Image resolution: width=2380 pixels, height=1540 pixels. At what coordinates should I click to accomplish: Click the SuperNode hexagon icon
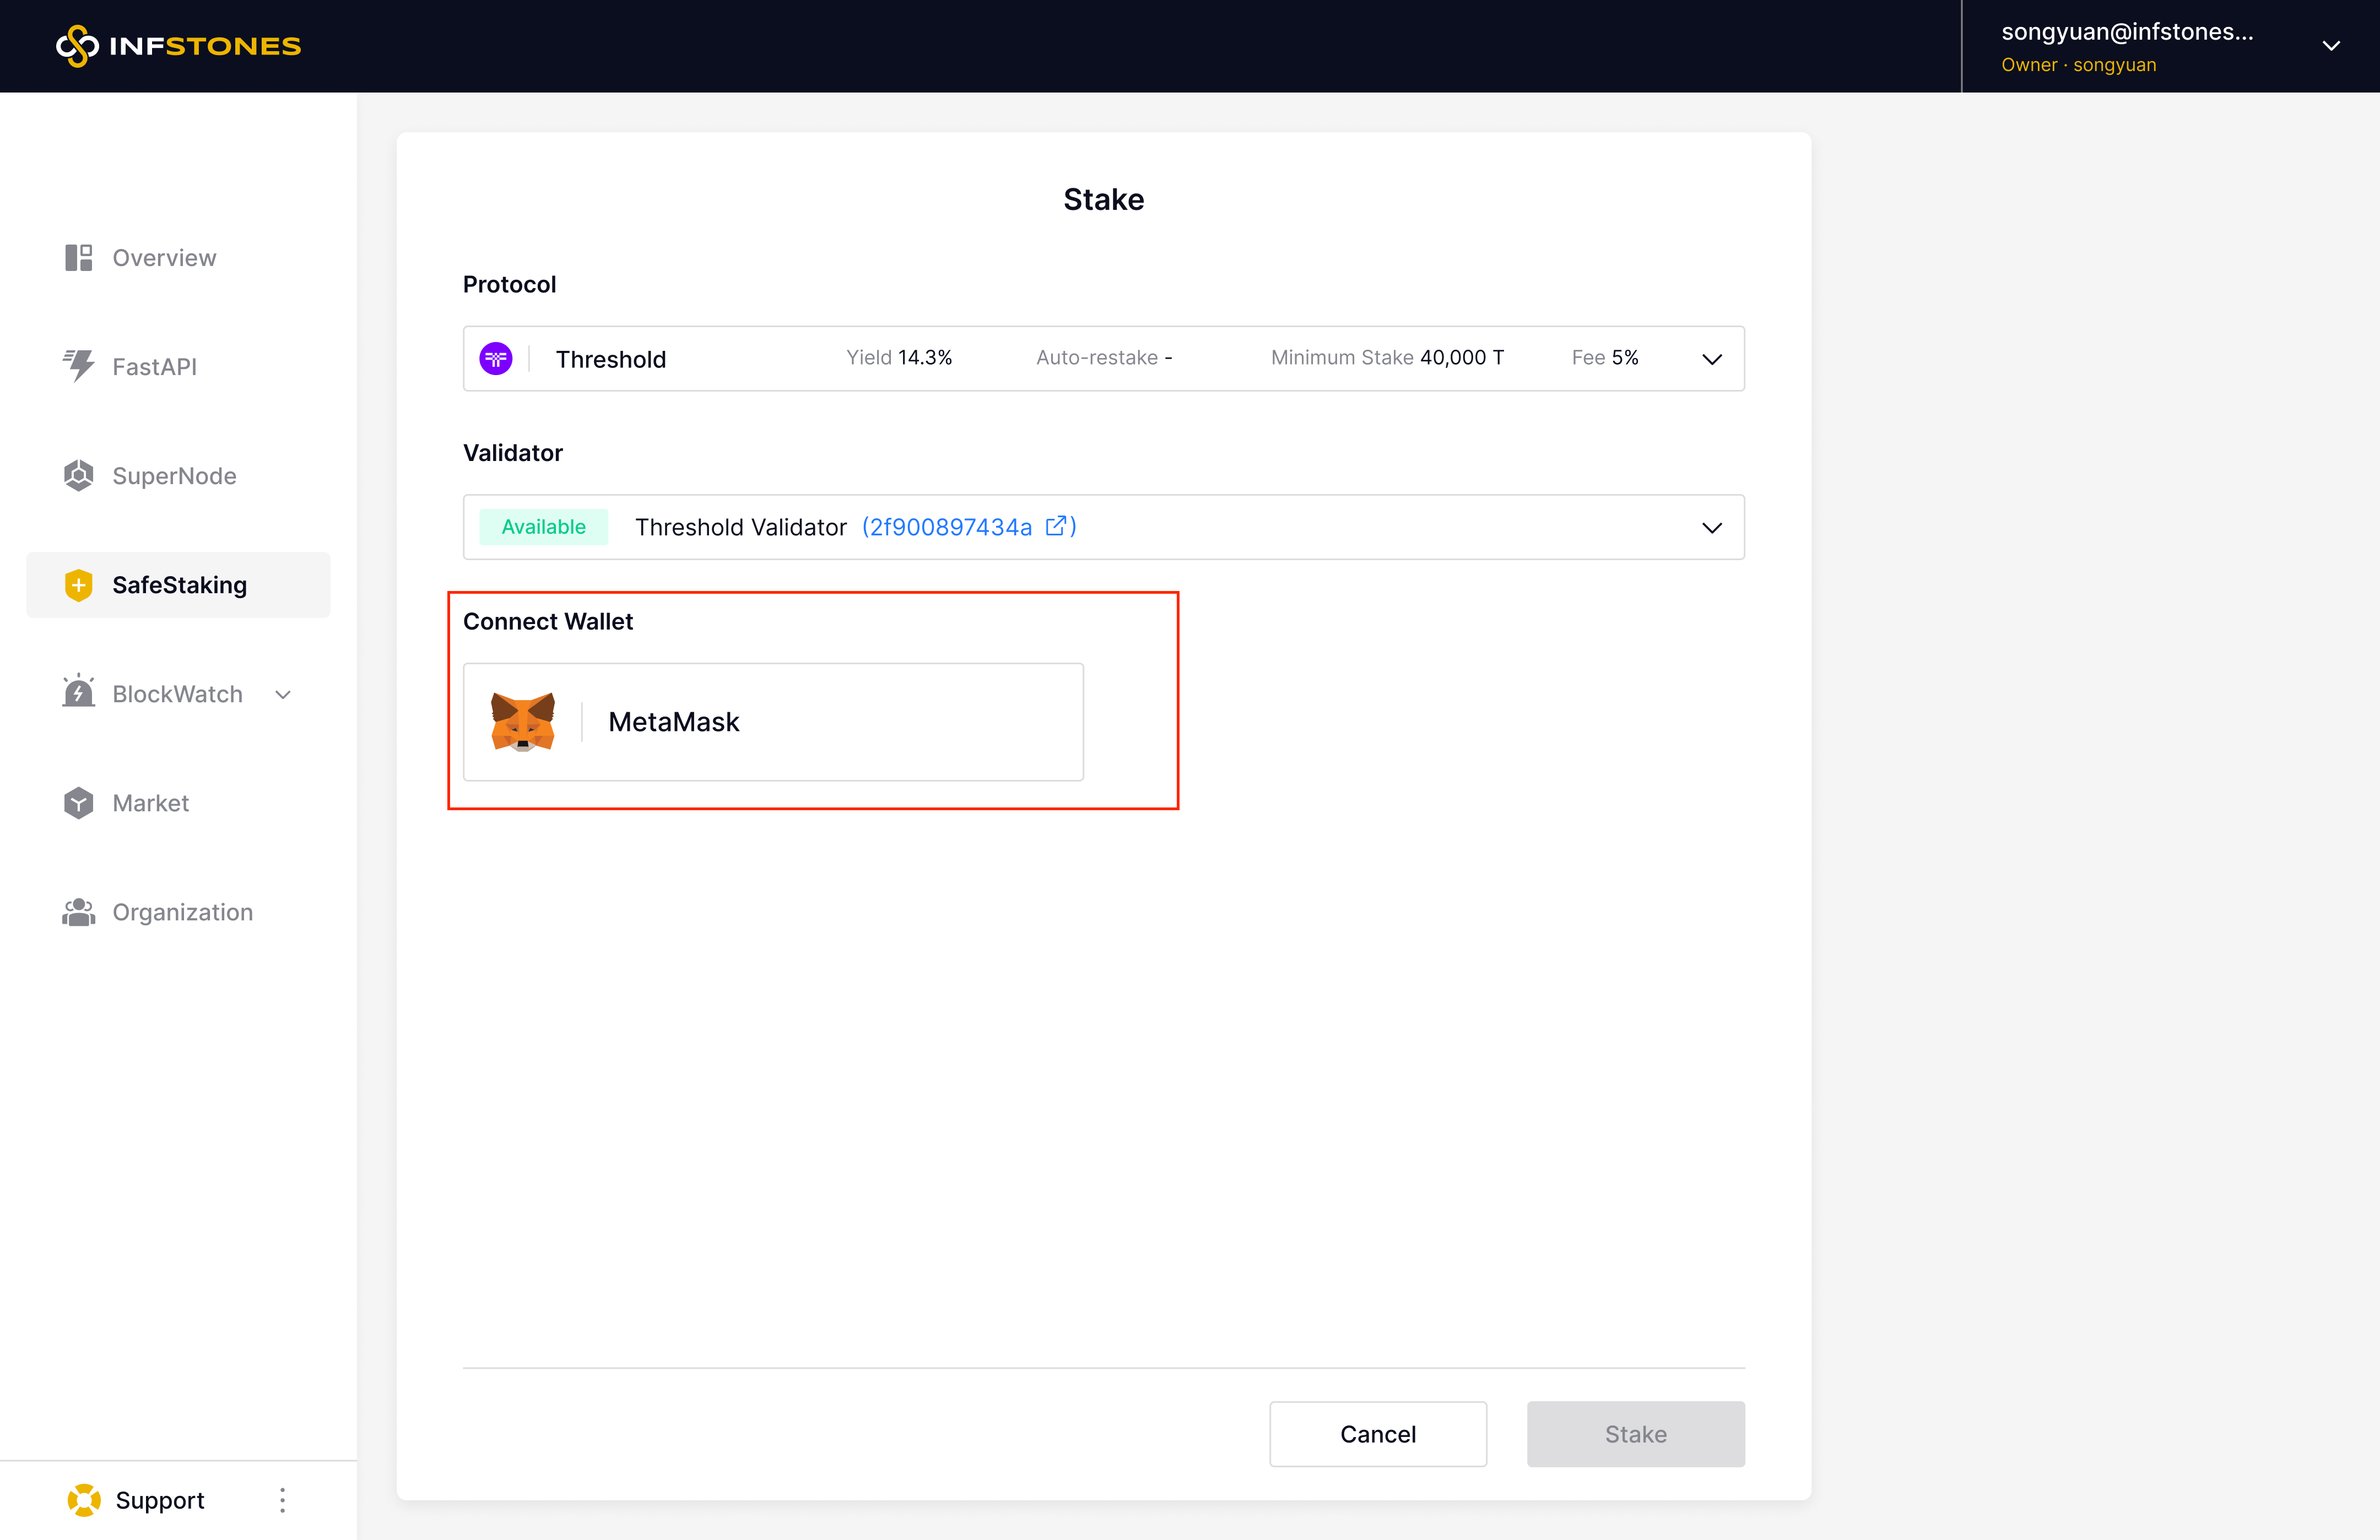tap(78, 476)
